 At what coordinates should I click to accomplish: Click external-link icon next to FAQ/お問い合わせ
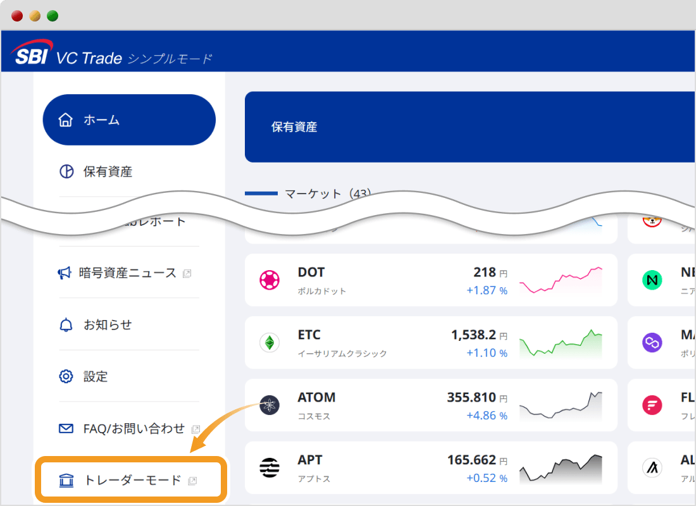coord(196,429)
